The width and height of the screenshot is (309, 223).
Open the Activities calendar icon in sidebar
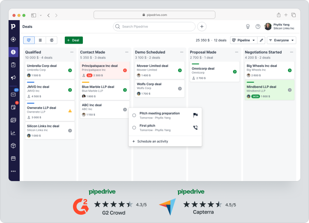coord(13,107)
